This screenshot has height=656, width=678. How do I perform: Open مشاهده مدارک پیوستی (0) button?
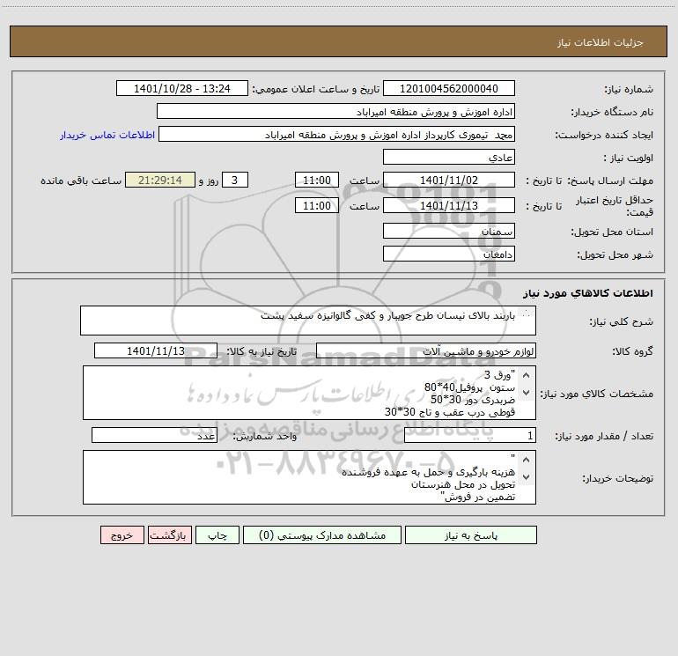pyautogui.click(x=322, y=534)
